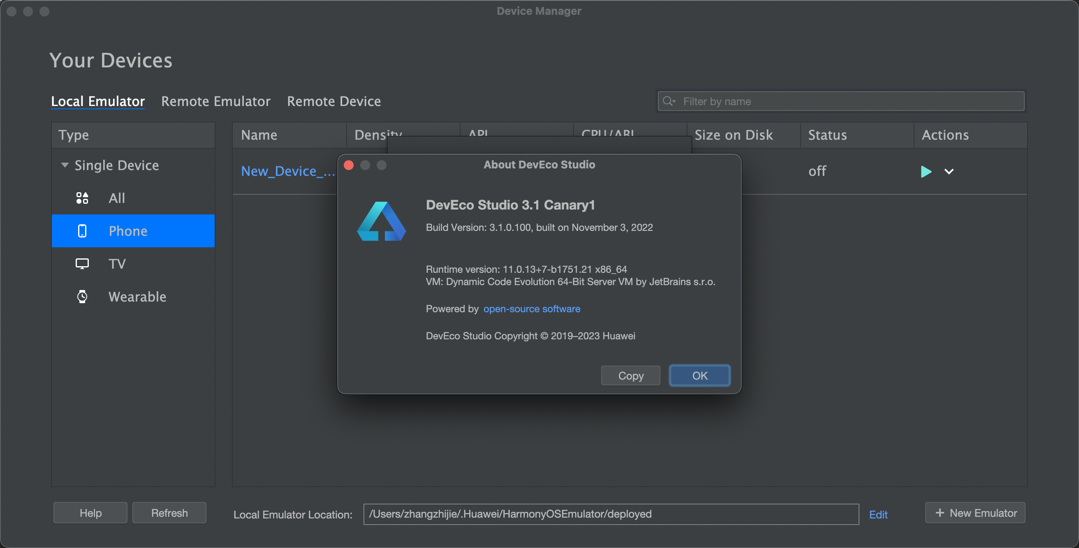Viewport: 1079px width, 548px height.
Task: Click the search magnifier icon in filter
Action: point(669,101)
